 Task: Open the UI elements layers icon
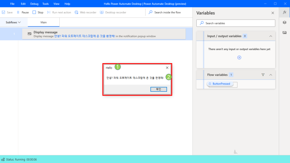coord(285,22)
